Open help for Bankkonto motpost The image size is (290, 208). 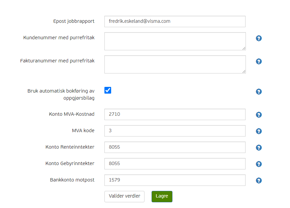(259, 180)
